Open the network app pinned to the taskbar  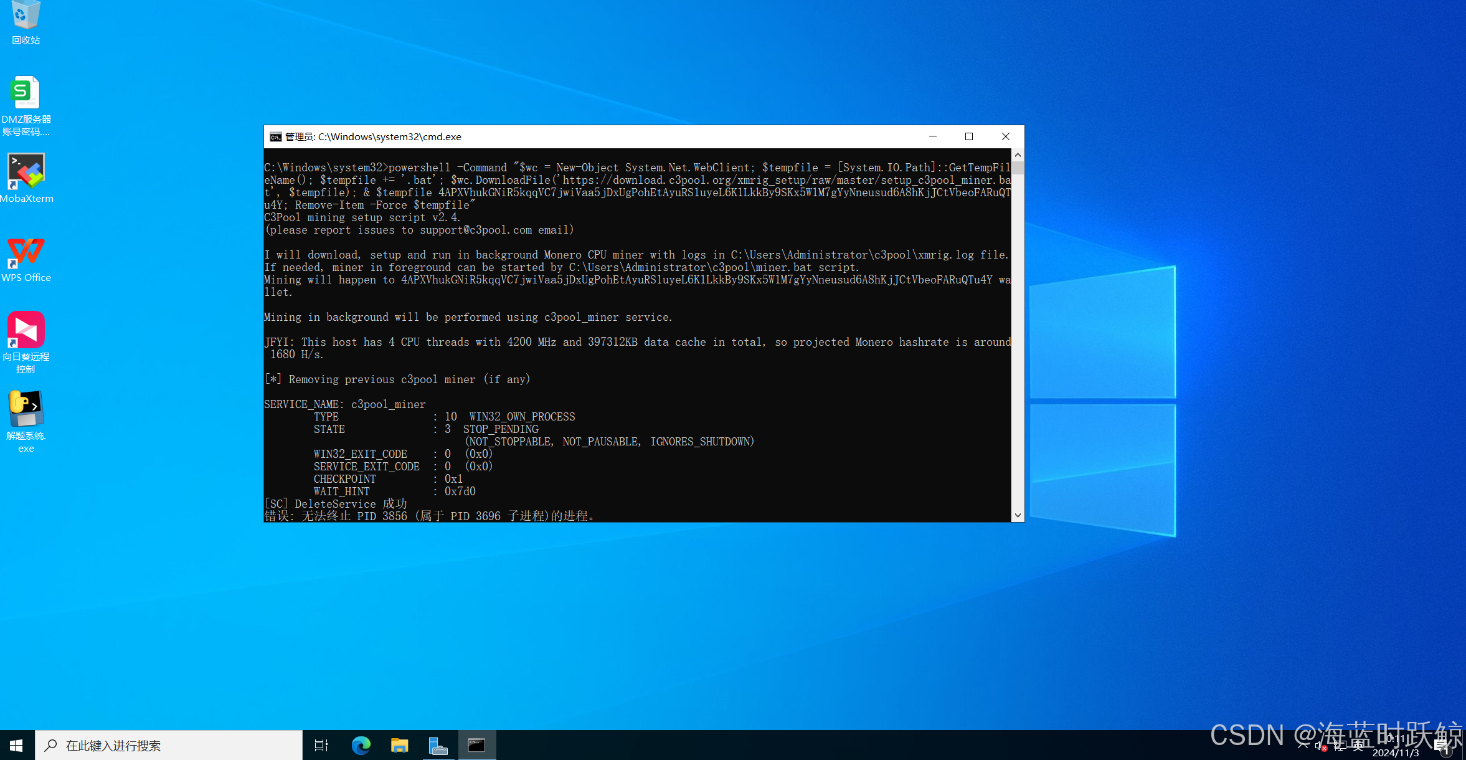tap(438, 745)
